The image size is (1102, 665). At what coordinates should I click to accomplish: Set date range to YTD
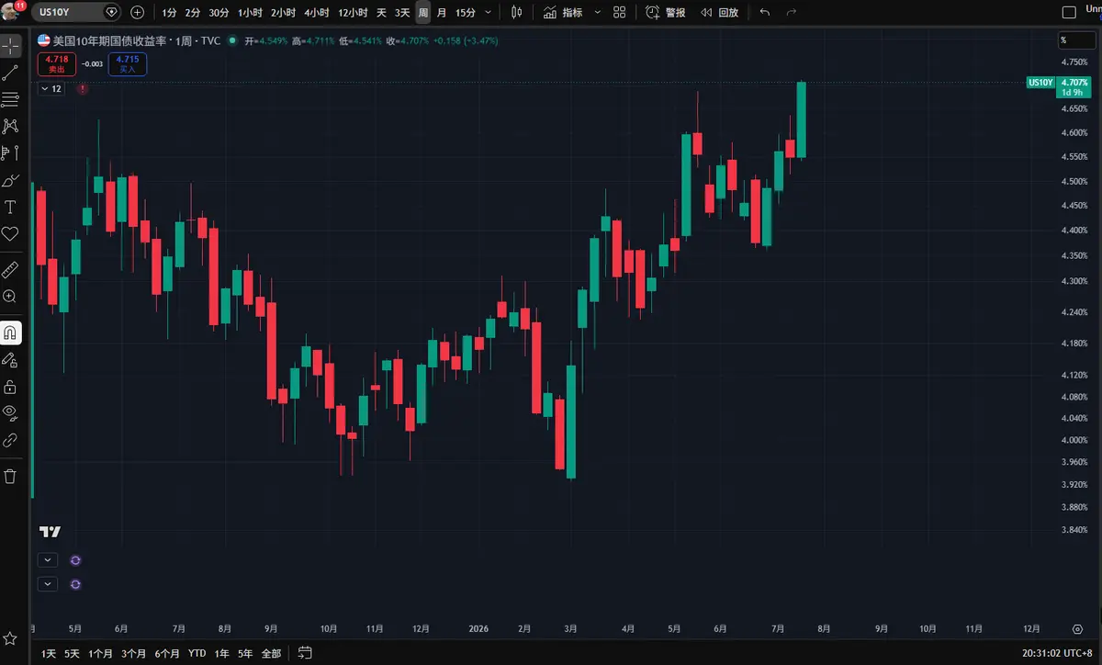point(197,653)
